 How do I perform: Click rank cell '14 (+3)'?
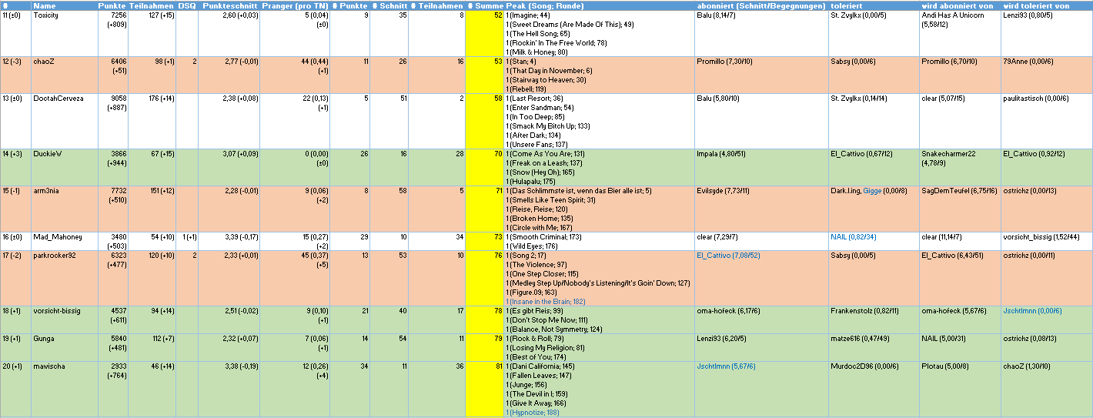pos(15,167)
